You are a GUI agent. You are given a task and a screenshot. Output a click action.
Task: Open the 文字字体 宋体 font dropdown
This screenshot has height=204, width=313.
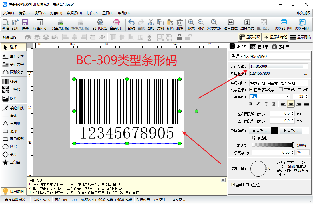pos(288,97)
